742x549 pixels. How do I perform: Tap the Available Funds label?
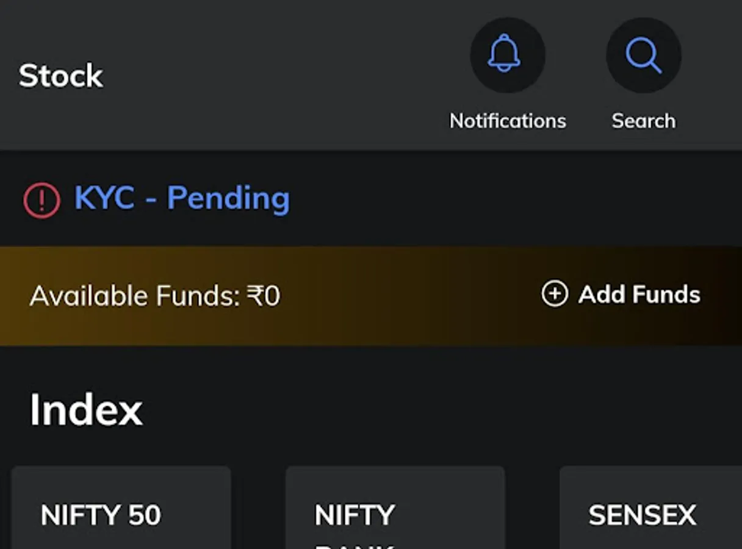pos(134,296)
